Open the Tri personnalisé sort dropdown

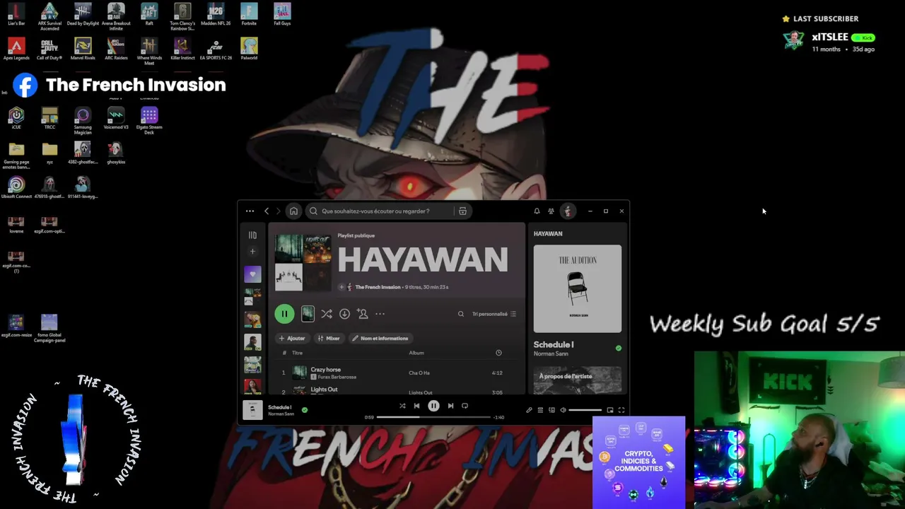(x=494, y=314)
